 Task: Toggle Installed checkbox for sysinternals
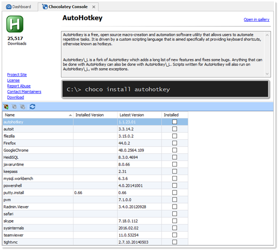175,228
